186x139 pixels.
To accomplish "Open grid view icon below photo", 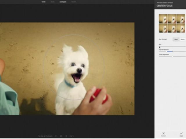I will pos(61,136).
